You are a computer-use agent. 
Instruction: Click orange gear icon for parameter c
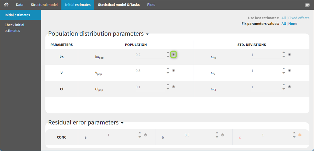click(300, 135)
